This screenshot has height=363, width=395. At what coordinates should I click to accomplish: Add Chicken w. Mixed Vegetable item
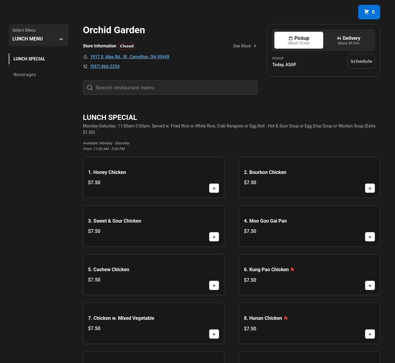[214, 334]
